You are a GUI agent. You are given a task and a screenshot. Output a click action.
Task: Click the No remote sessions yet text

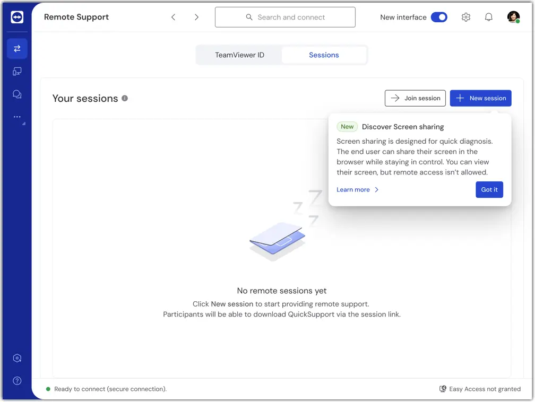click(282, 291)
